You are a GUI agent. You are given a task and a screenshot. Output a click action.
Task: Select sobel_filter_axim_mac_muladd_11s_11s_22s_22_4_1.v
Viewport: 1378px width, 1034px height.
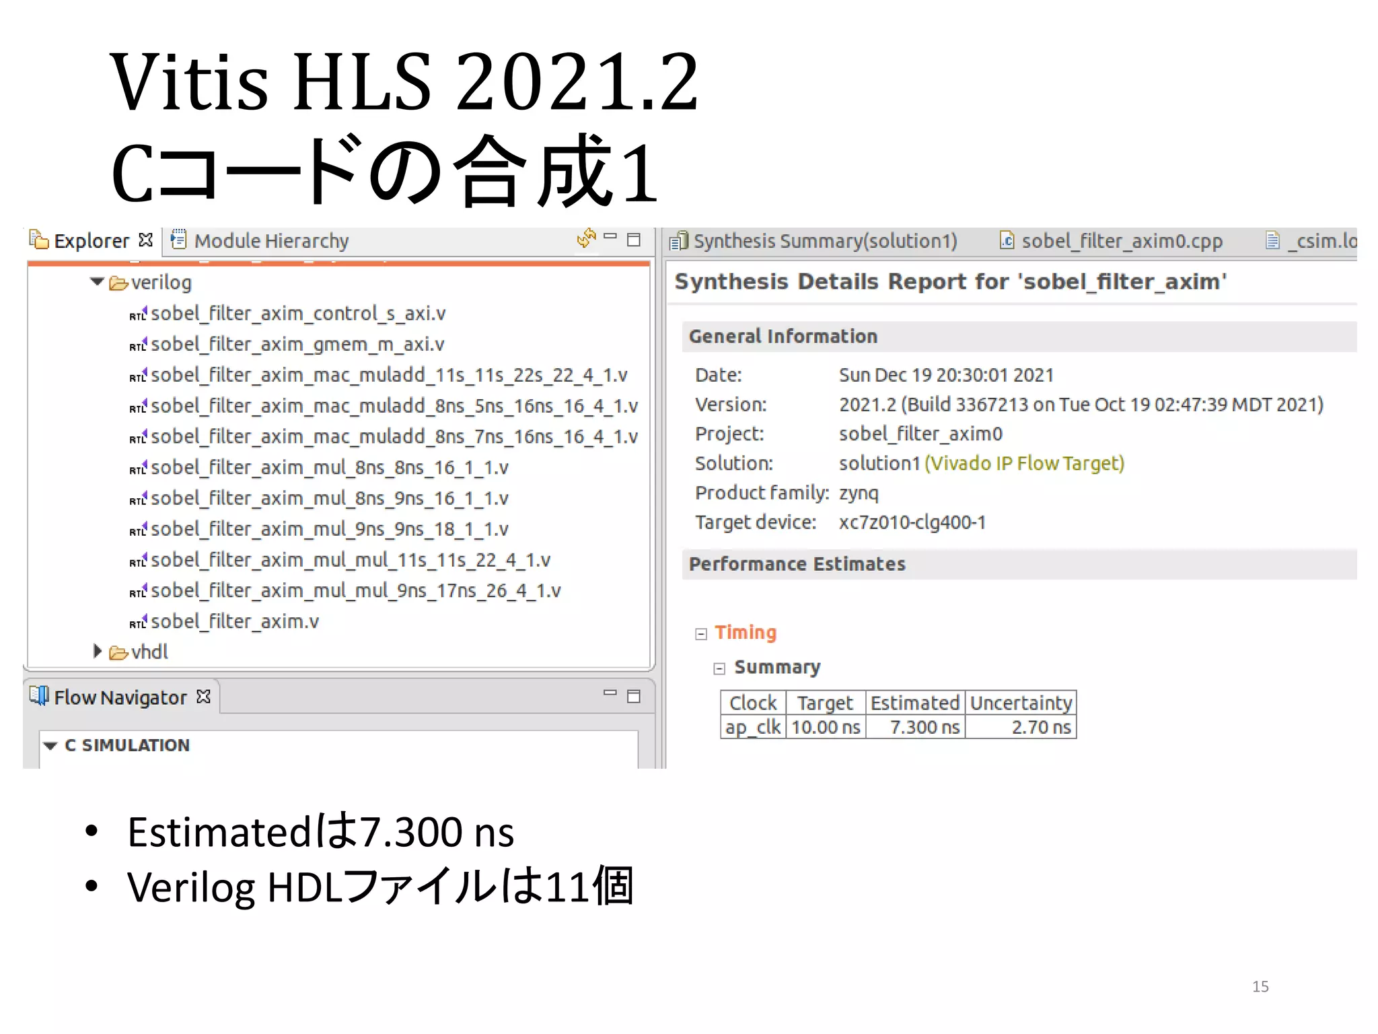(389, 375)
